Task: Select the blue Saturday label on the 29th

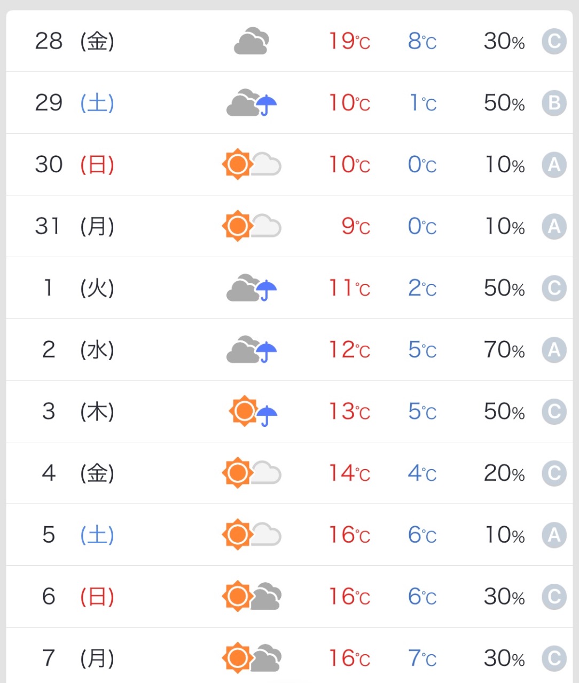Action: point(97,102)
